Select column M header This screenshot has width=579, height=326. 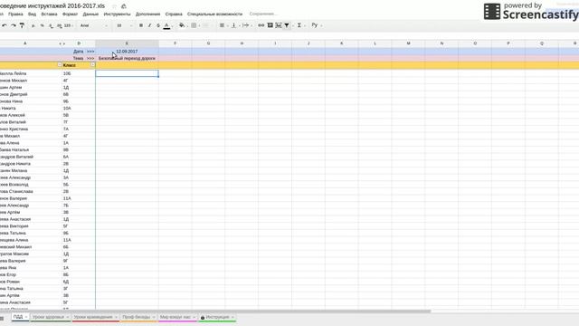tap(408, 43)
